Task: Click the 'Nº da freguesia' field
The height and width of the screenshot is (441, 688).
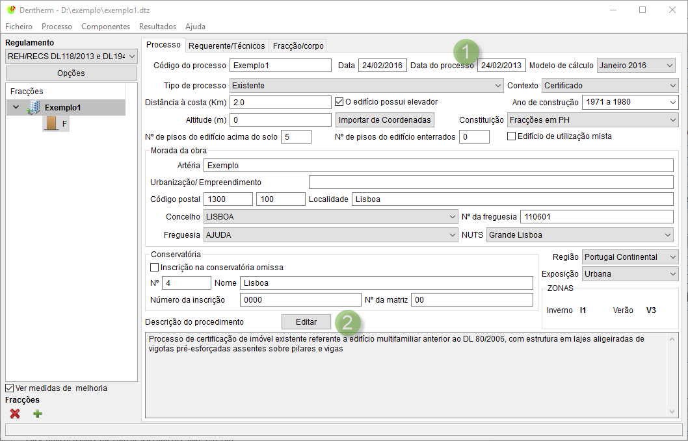Action: [597, 216]
